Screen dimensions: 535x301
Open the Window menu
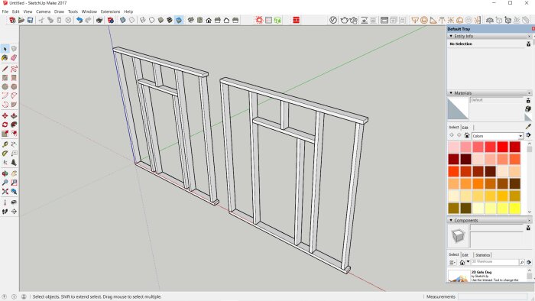tap(89, 11)
